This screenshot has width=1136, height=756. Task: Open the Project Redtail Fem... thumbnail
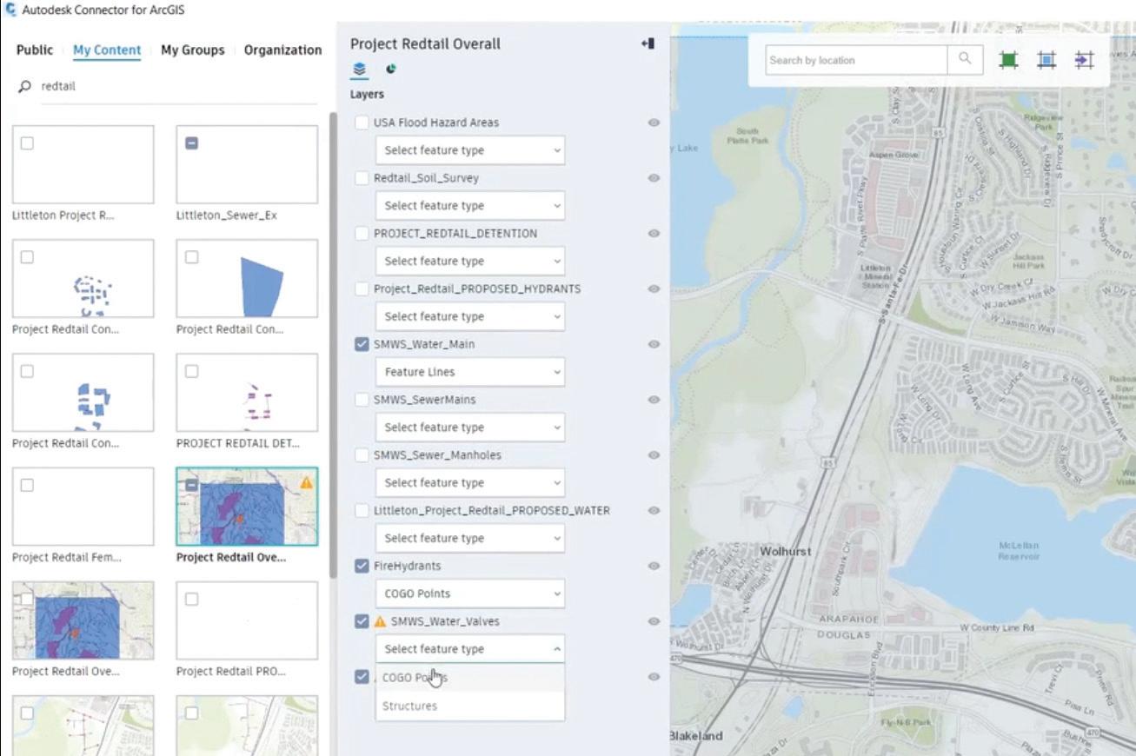(x=83, y=507)
